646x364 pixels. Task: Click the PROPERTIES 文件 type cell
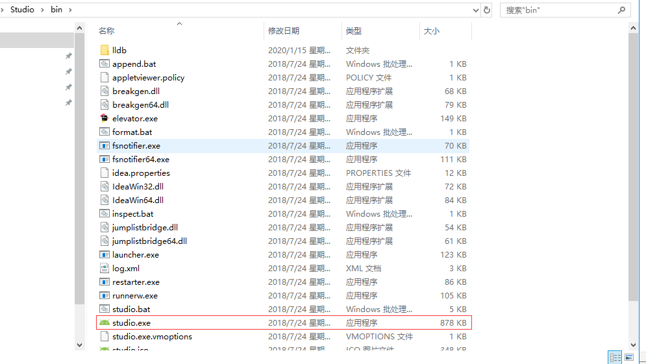pos(379,173)
